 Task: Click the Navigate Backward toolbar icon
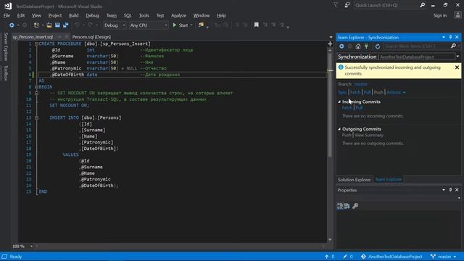coord(12,25)
